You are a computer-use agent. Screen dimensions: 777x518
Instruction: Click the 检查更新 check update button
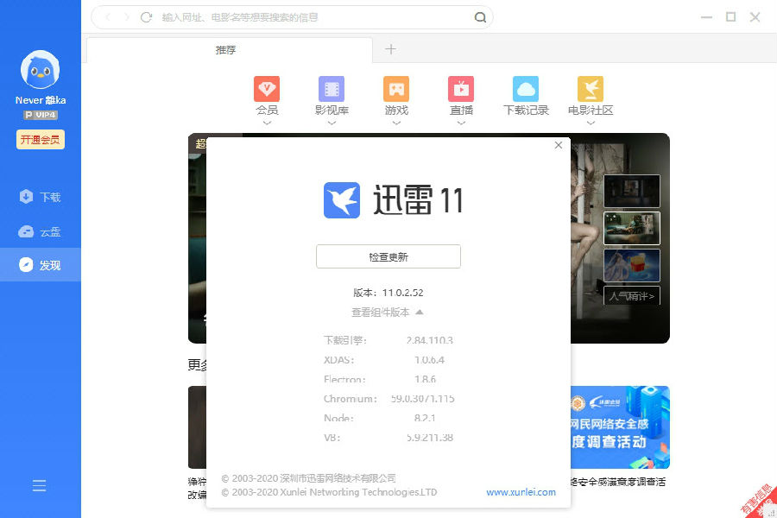[x=388, y=256]
